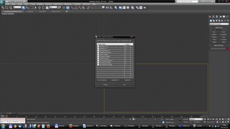230x129 pixels.
Task: Open the Modify command panel tab
Action: point(213,17)
